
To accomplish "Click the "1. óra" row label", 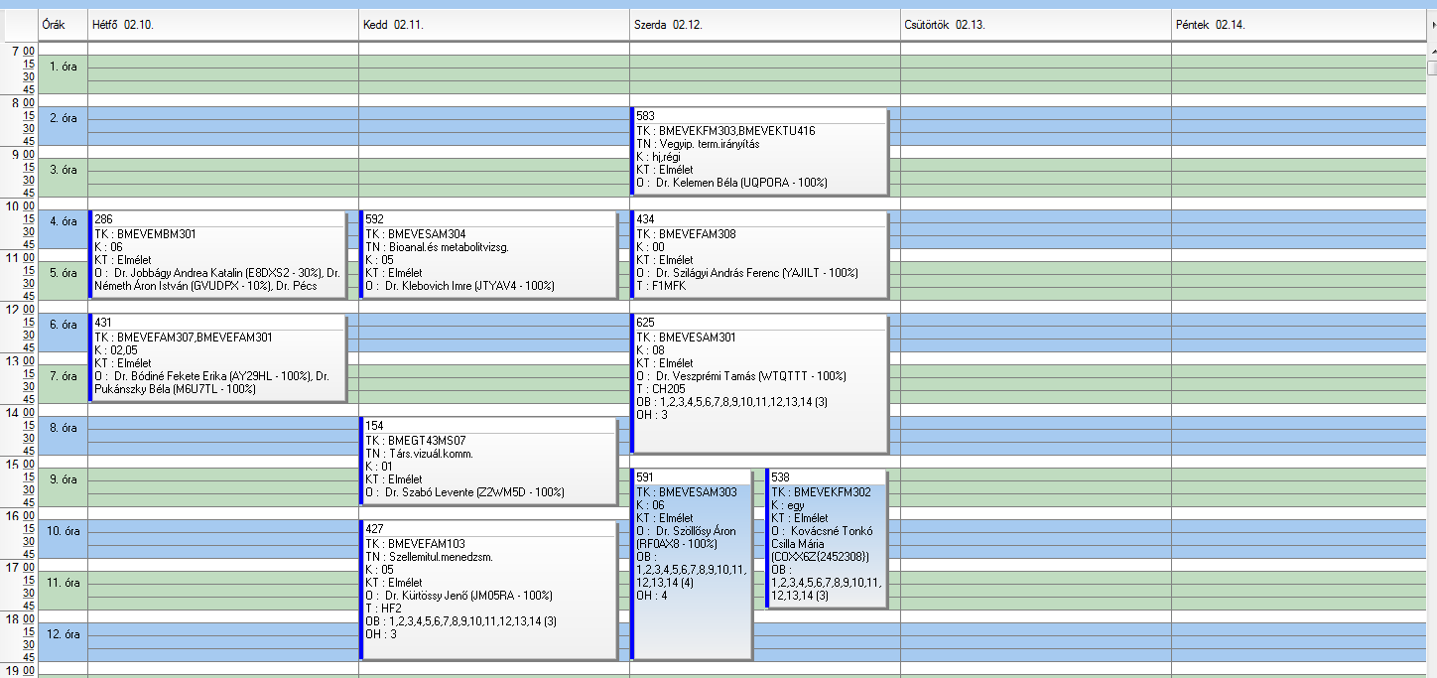I will tap(64, 67).
